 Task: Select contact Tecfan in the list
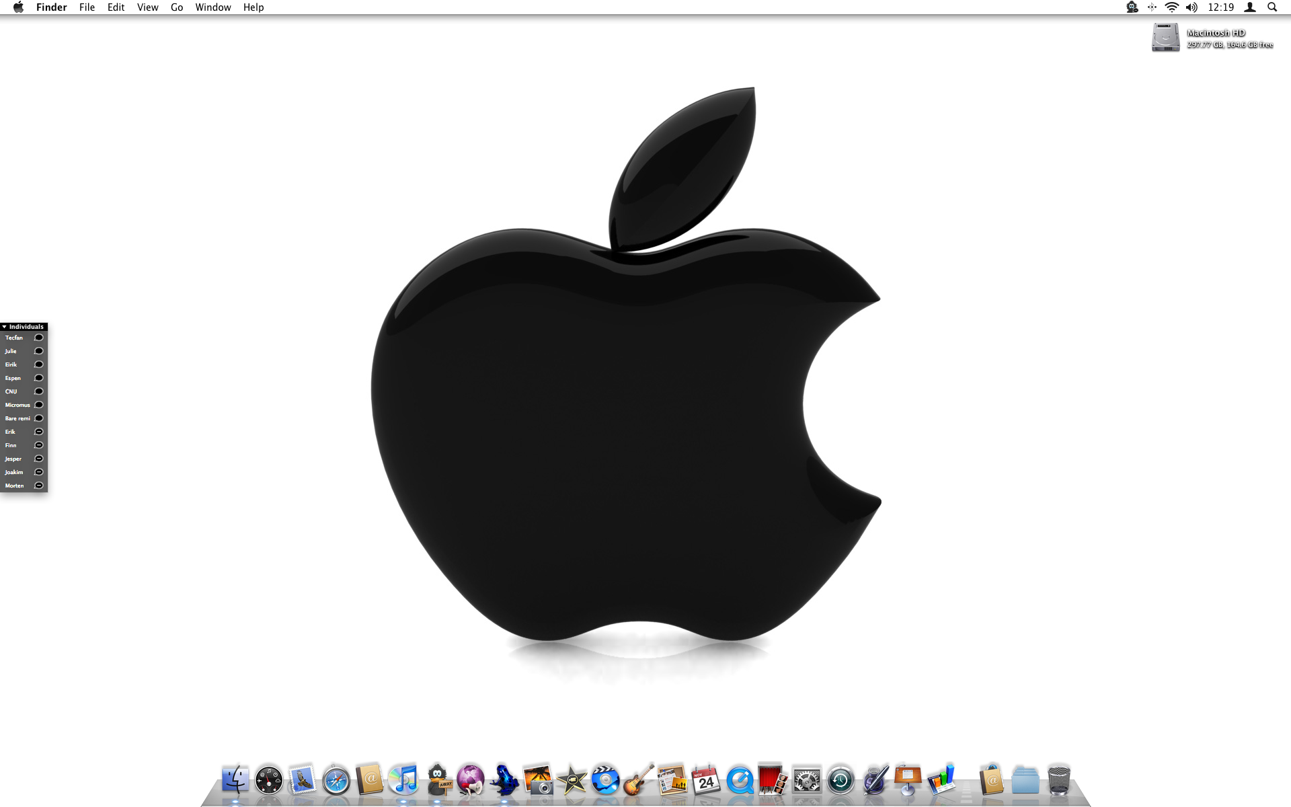24,338
